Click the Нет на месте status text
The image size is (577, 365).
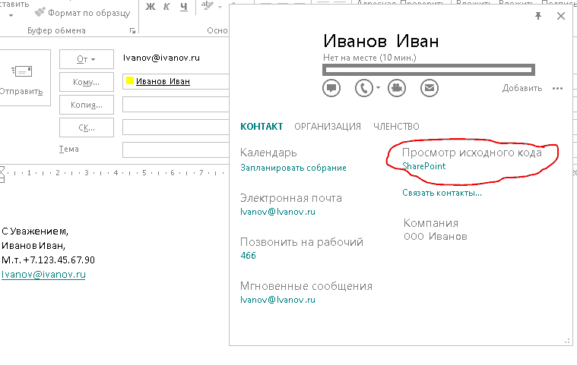tap(369, 58)
